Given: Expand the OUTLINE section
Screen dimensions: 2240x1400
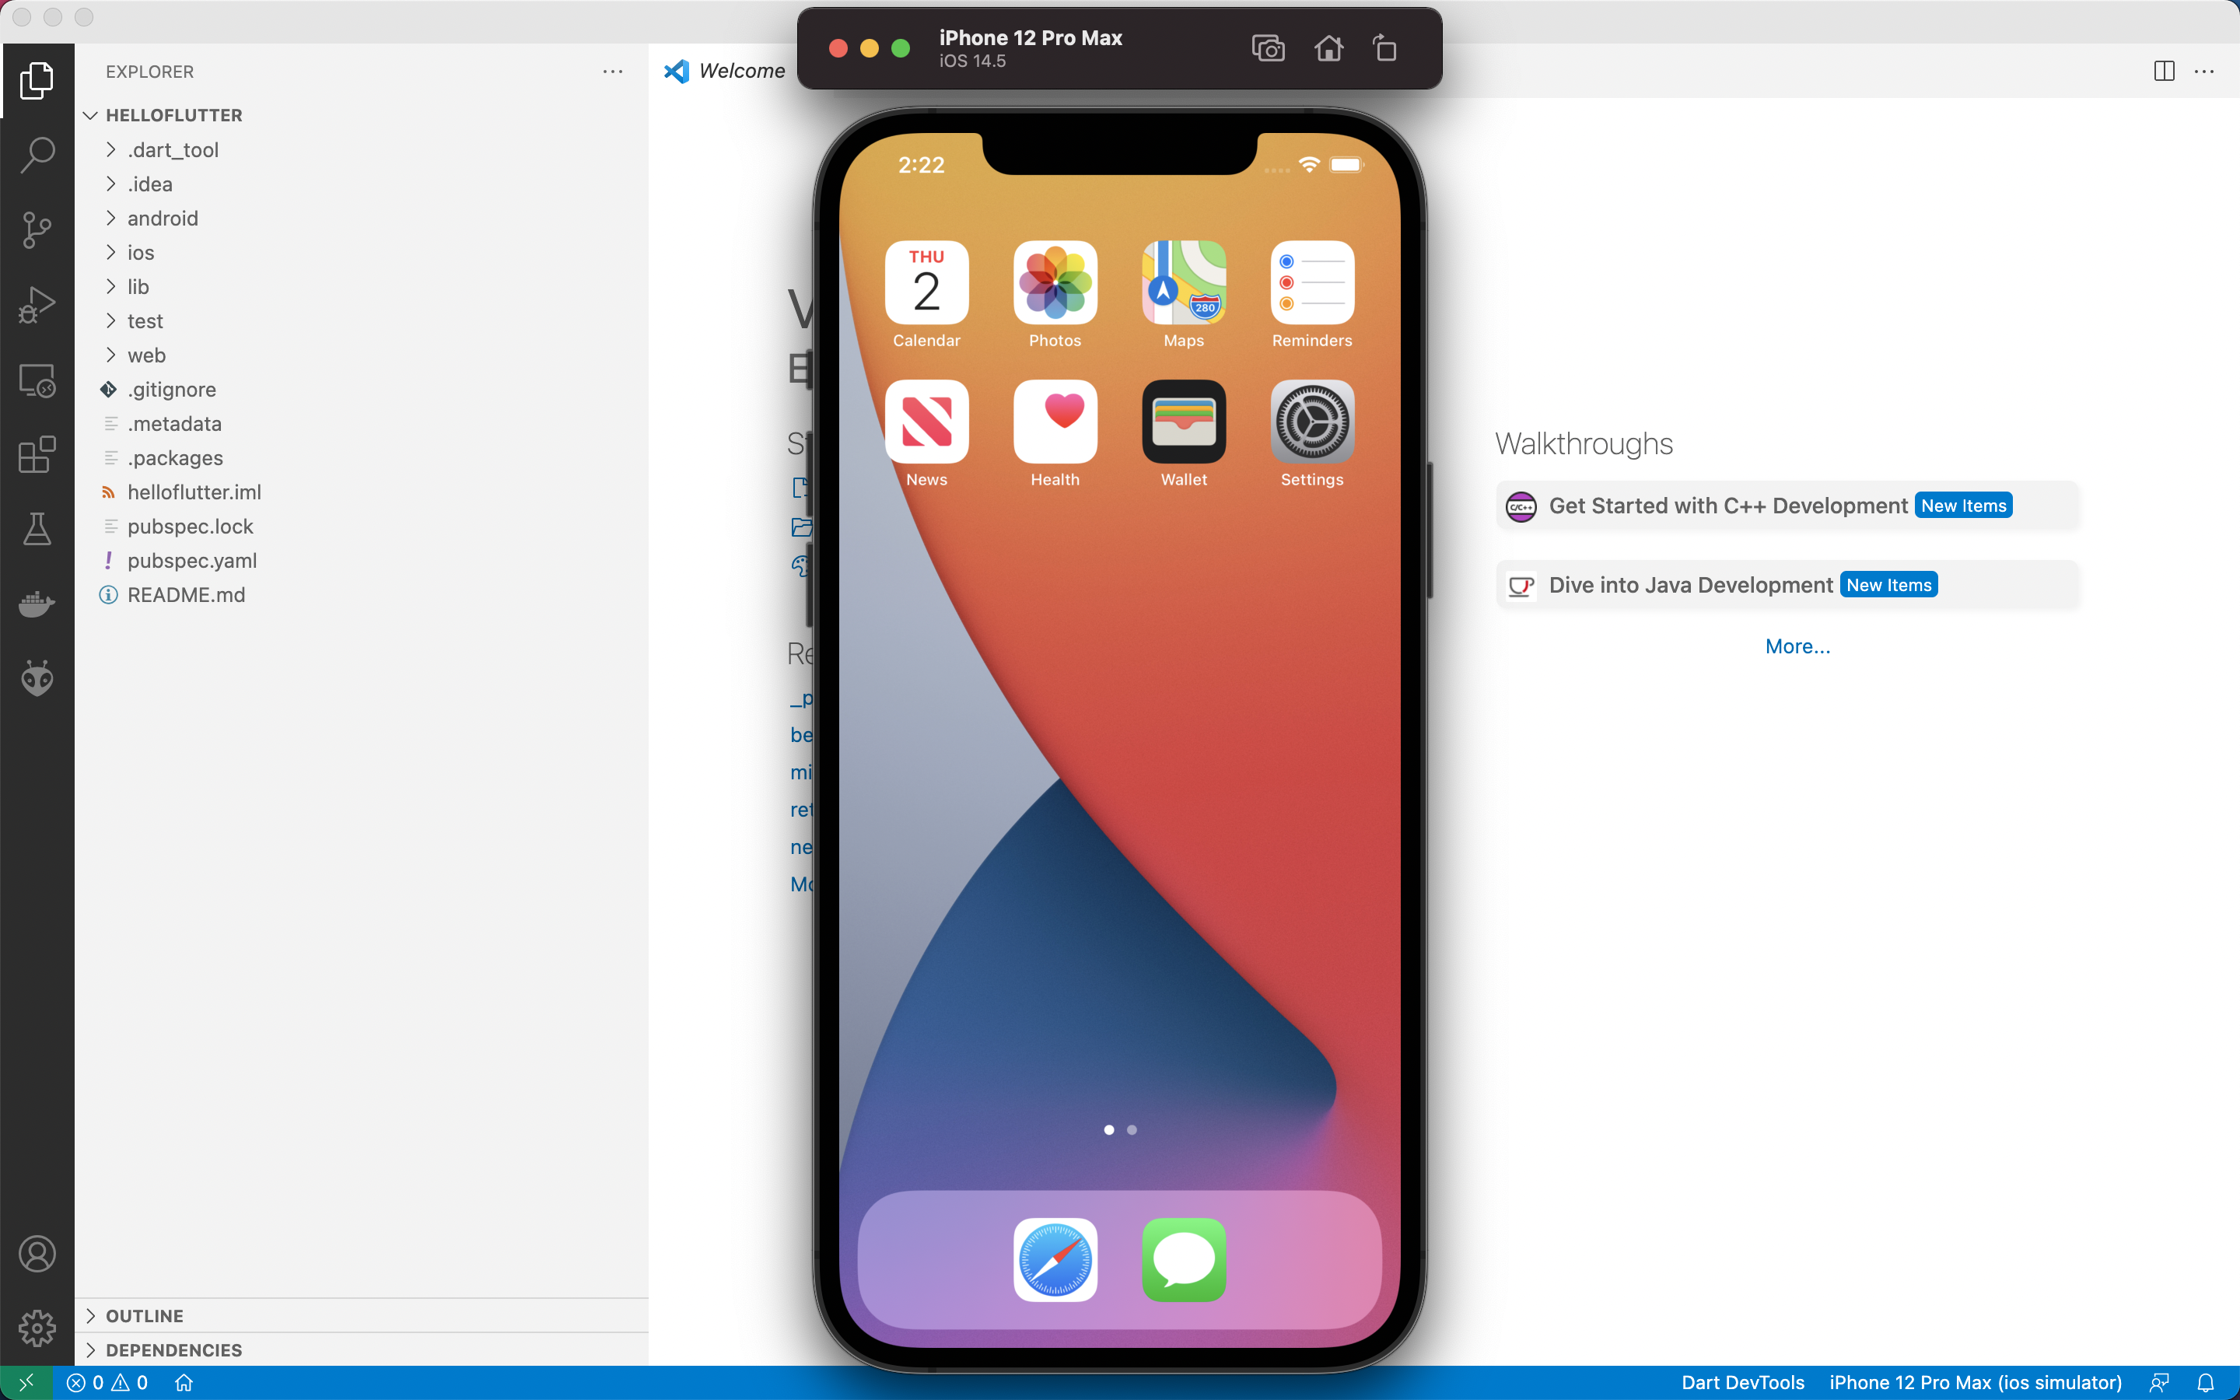Looking at the screenshot, I should [361, 1316].
